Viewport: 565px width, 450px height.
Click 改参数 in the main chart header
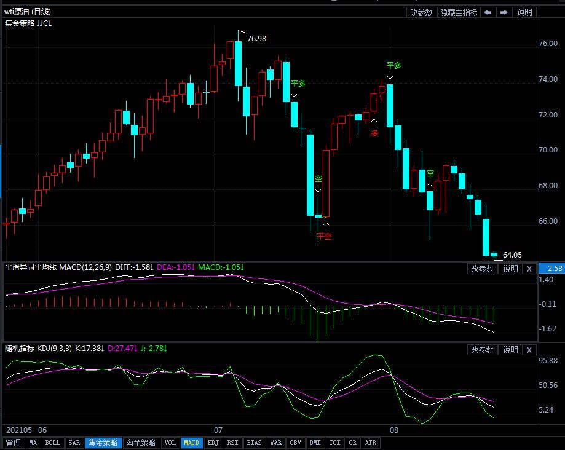tap(421, 12)
